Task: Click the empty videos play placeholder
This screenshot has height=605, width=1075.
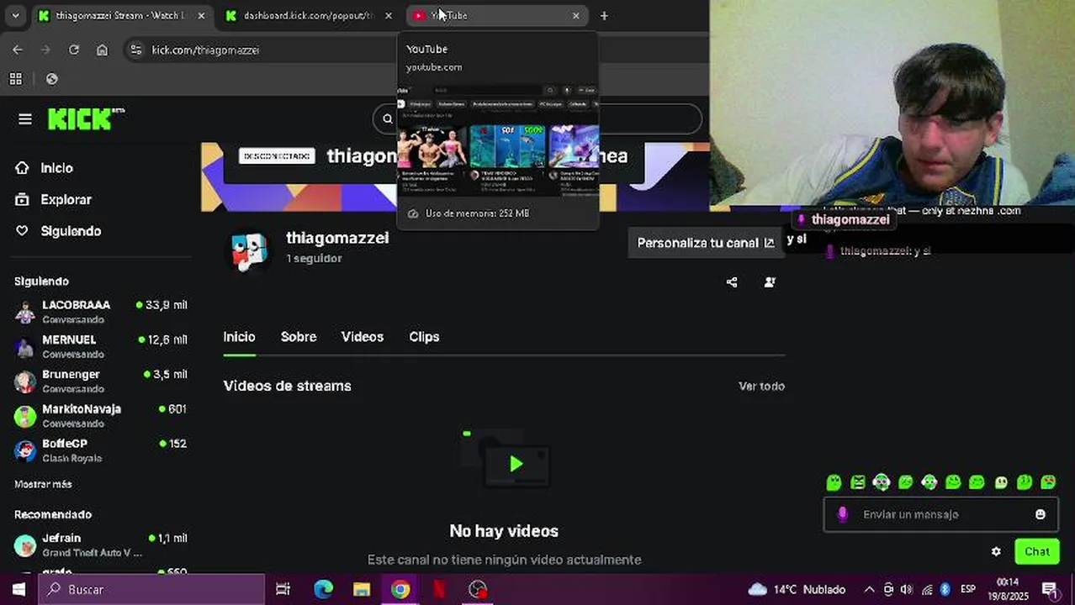Action: 516,463
